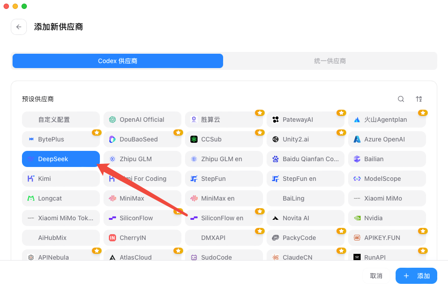Select Nvidia provider

point(387,218)
